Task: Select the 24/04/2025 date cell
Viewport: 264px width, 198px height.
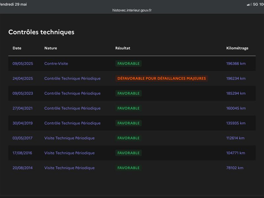Action: pyautogui.click(x=23, y=79)
